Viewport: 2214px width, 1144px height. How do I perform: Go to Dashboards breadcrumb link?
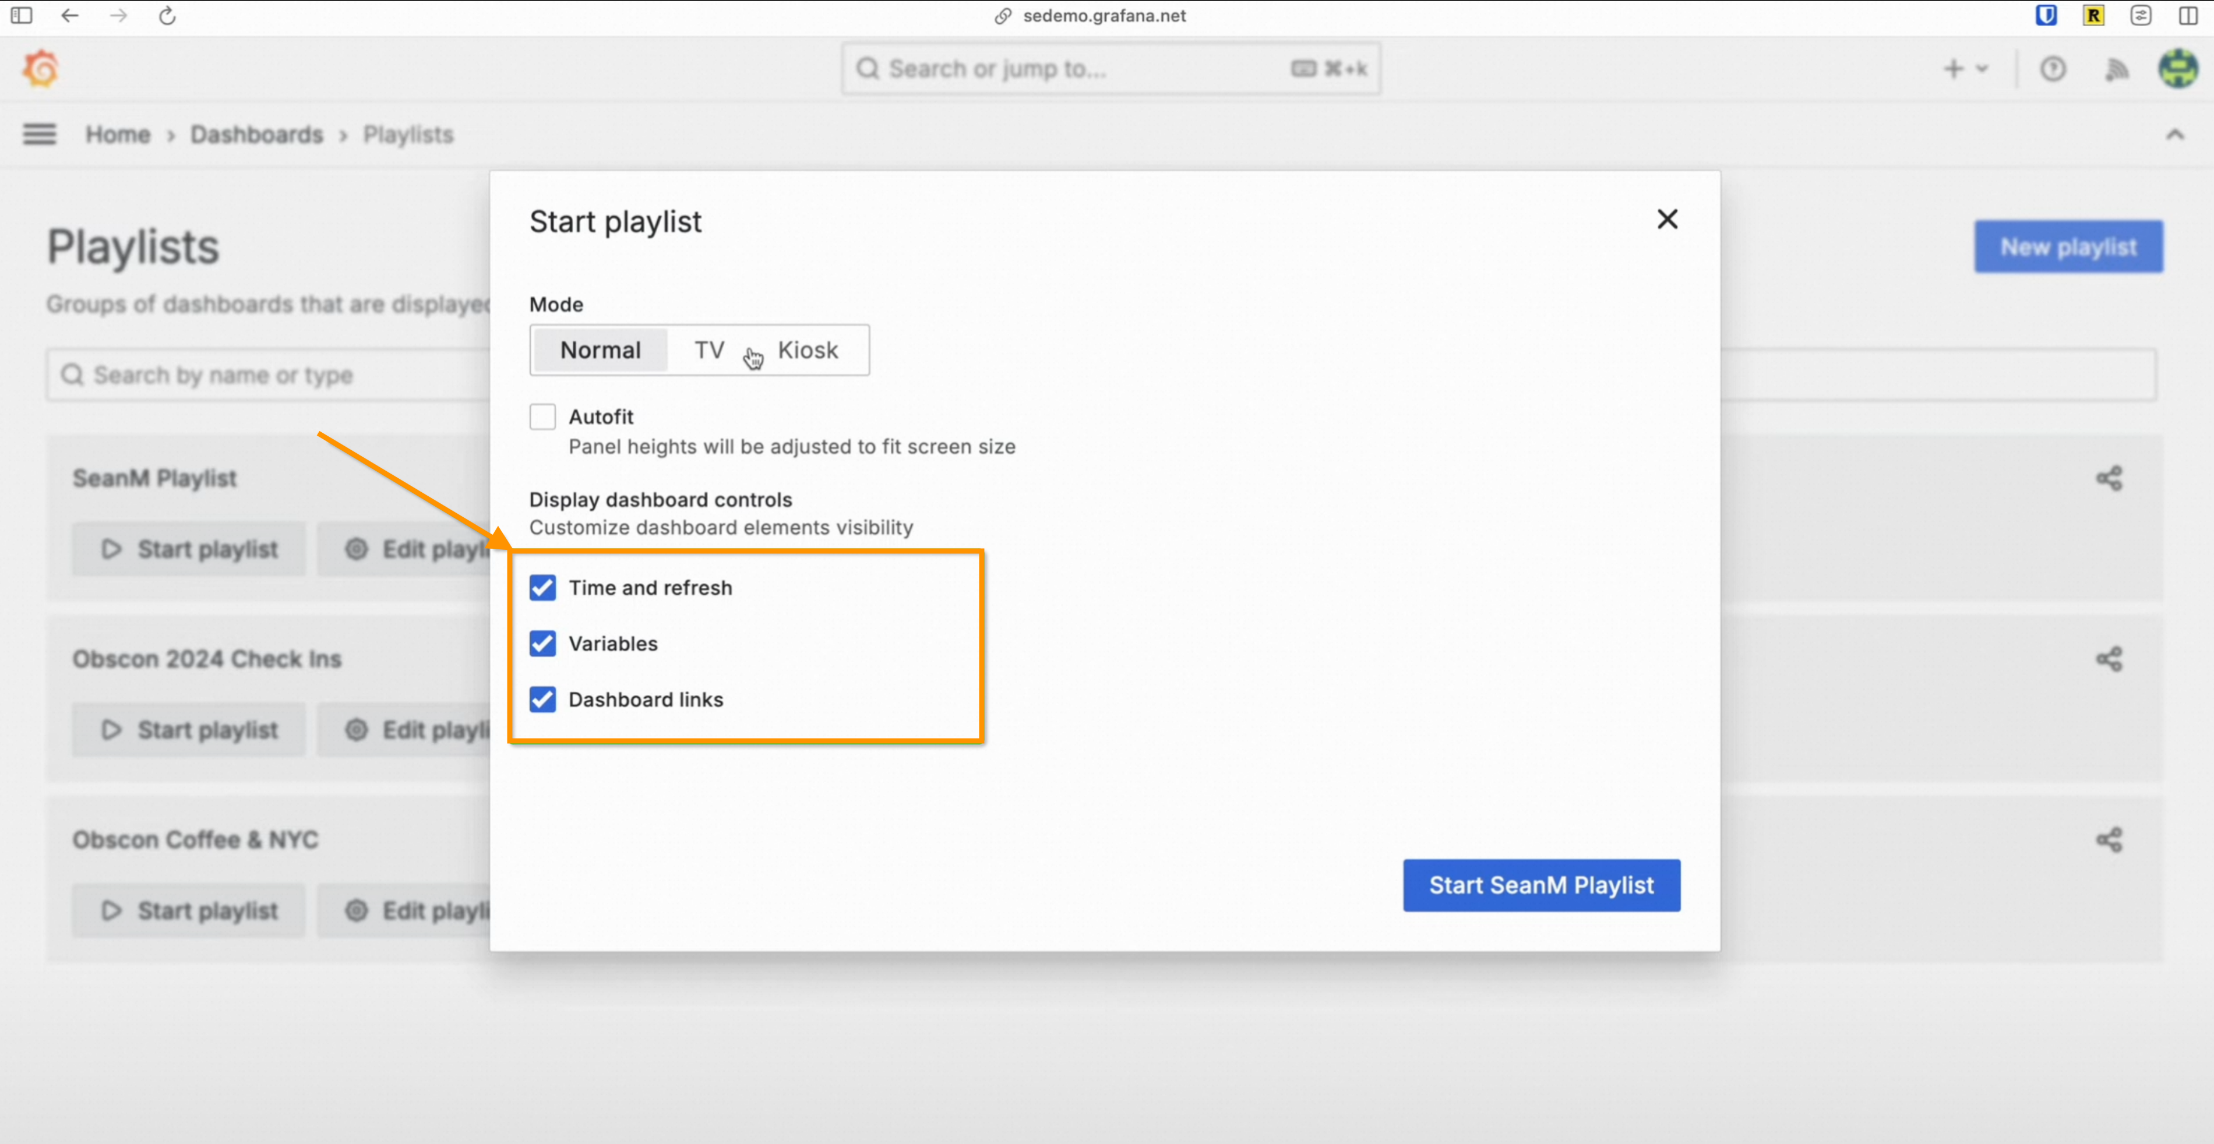256,135
